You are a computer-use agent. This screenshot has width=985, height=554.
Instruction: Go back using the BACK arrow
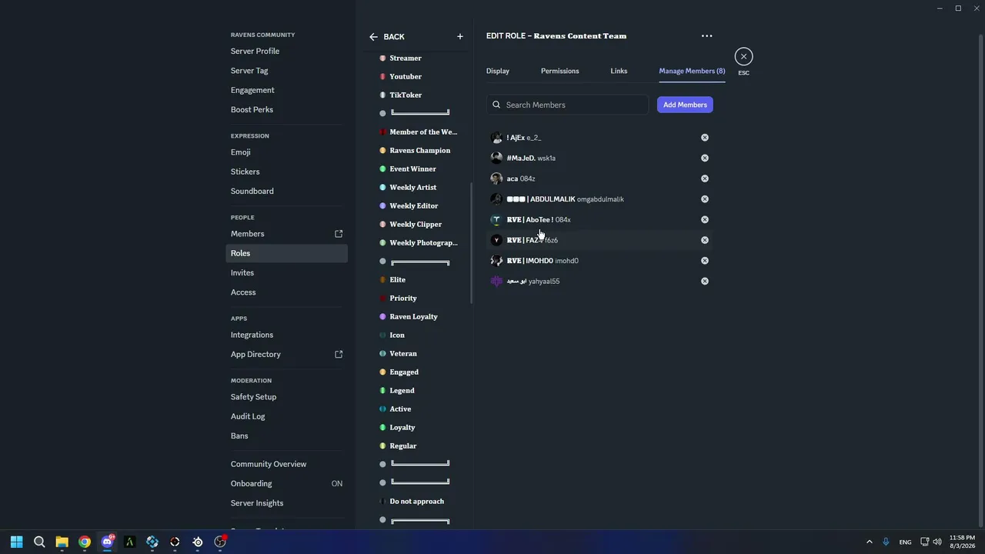pos(386,37)
